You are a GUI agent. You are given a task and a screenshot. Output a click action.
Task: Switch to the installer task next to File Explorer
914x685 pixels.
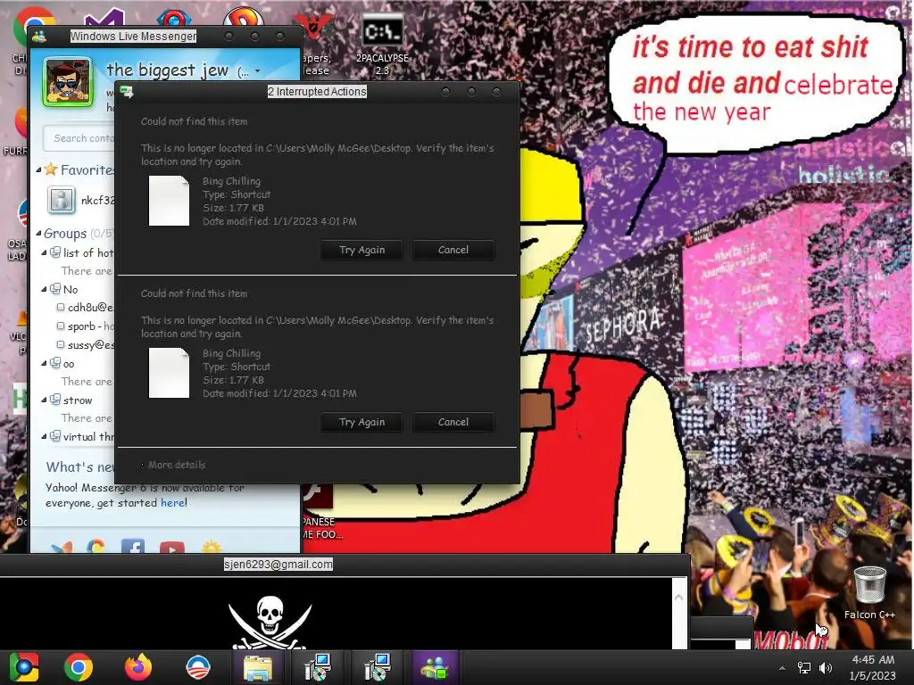tap(318, 667)
